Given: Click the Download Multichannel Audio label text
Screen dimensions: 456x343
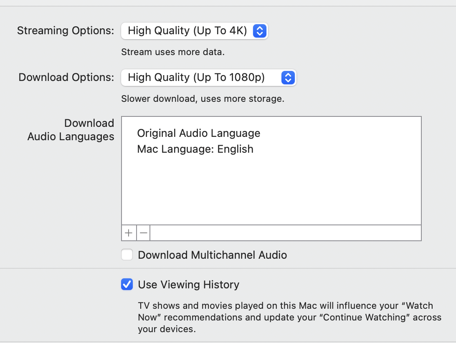Looking at the screenshot, I should click(212, 255).
